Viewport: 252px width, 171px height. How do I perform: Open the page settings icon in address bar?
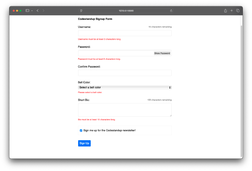tap(81, 11)
